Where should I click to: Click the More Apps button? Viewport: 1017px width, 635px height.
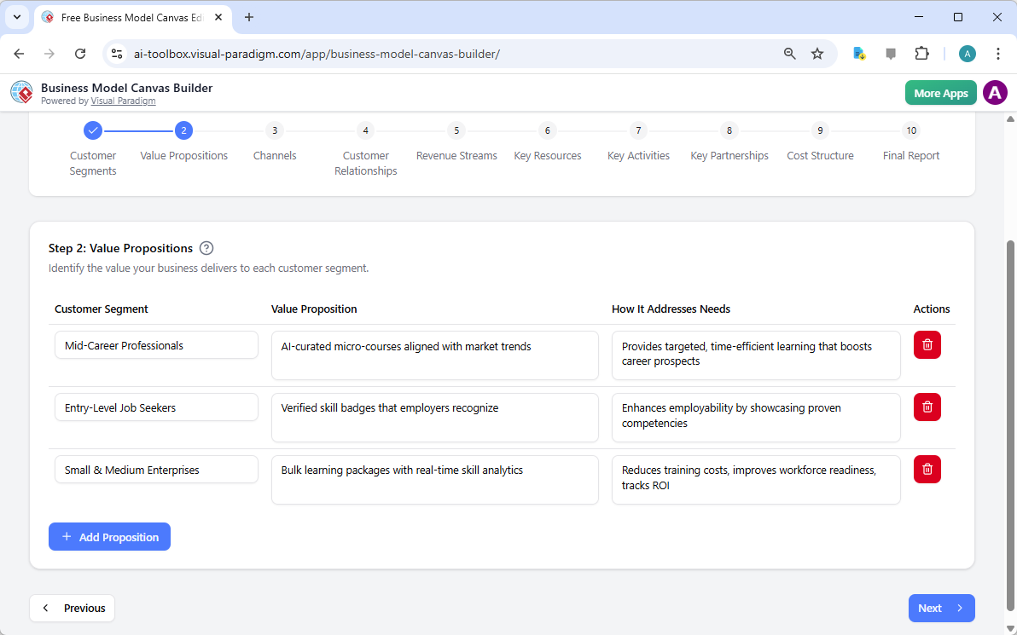[x=940, y=92]
